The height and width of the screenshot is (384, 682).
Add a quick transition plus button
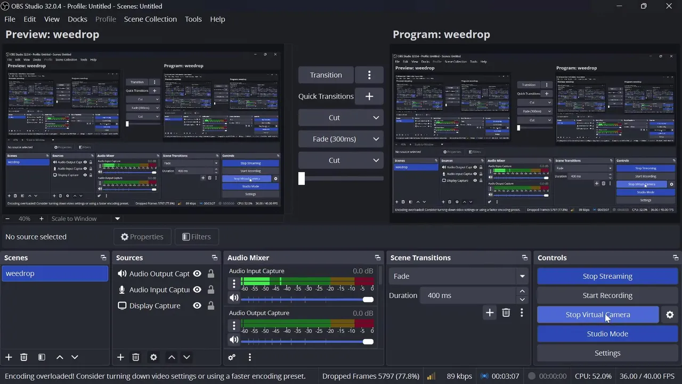pyautogui.click(x=369, y=96)
